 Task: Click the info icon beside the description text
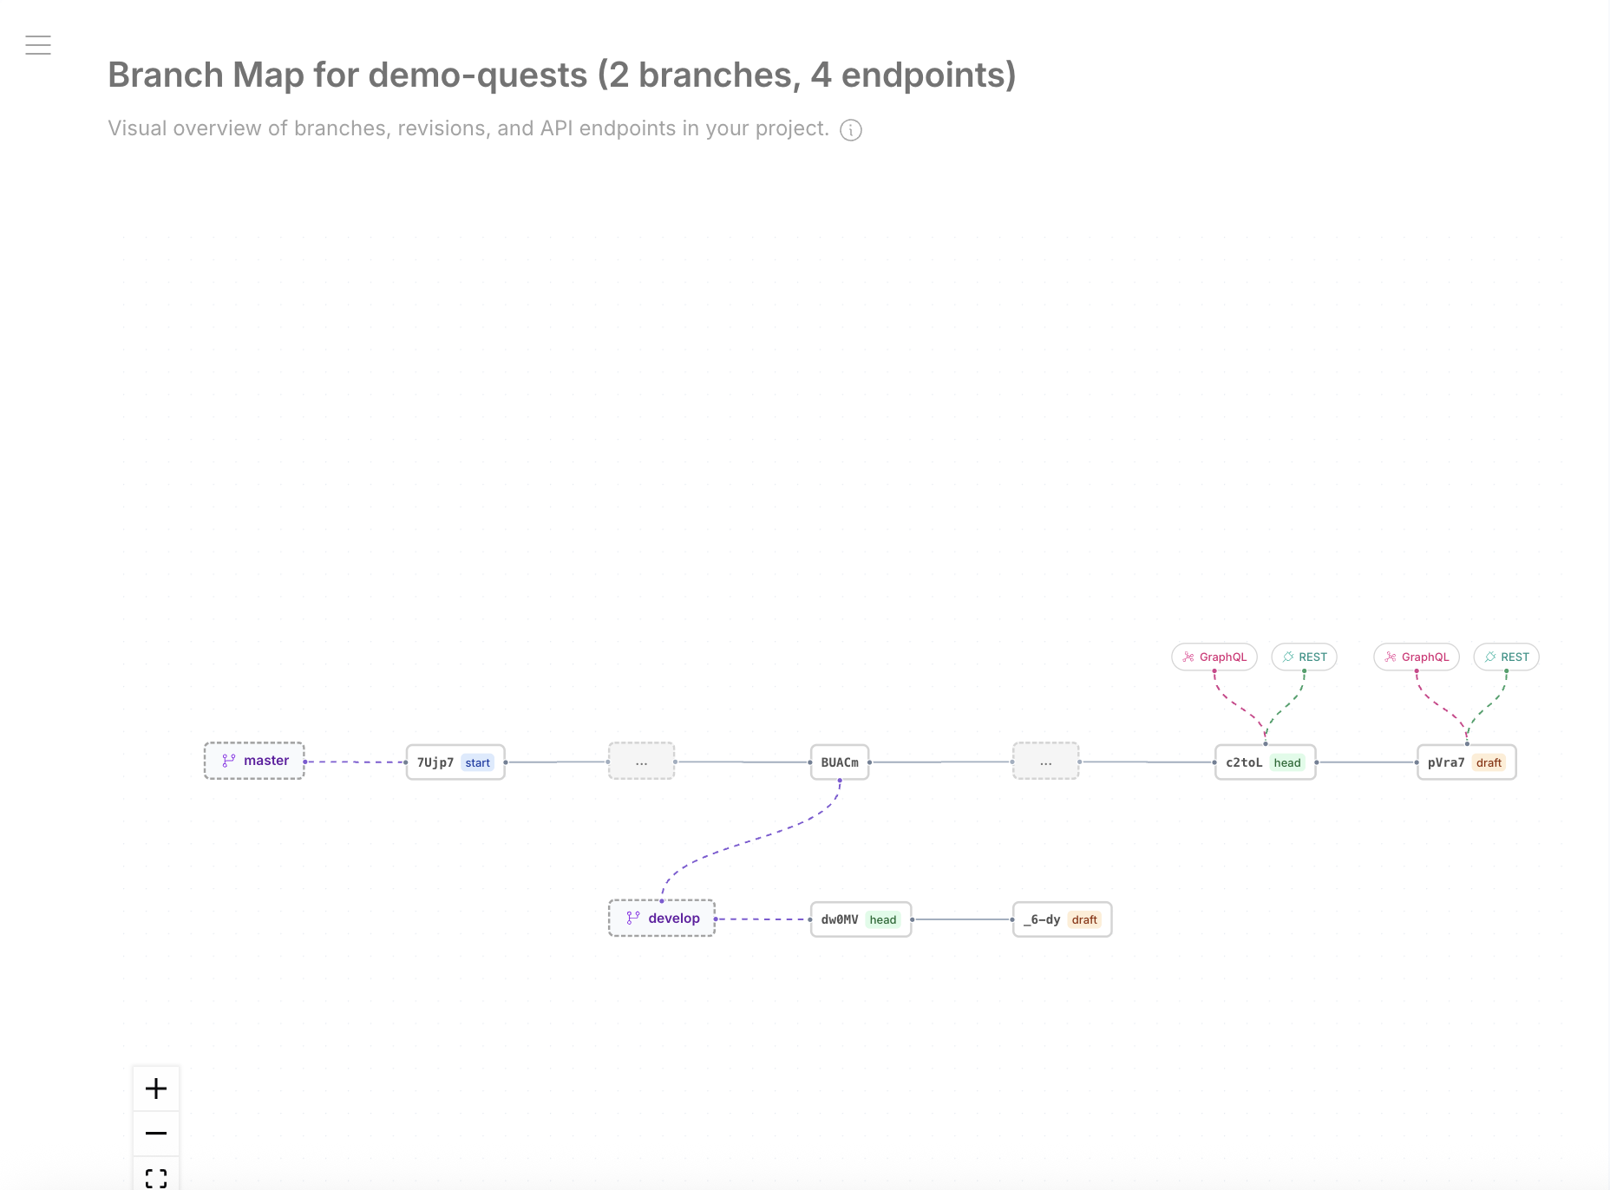click(851, 129)
